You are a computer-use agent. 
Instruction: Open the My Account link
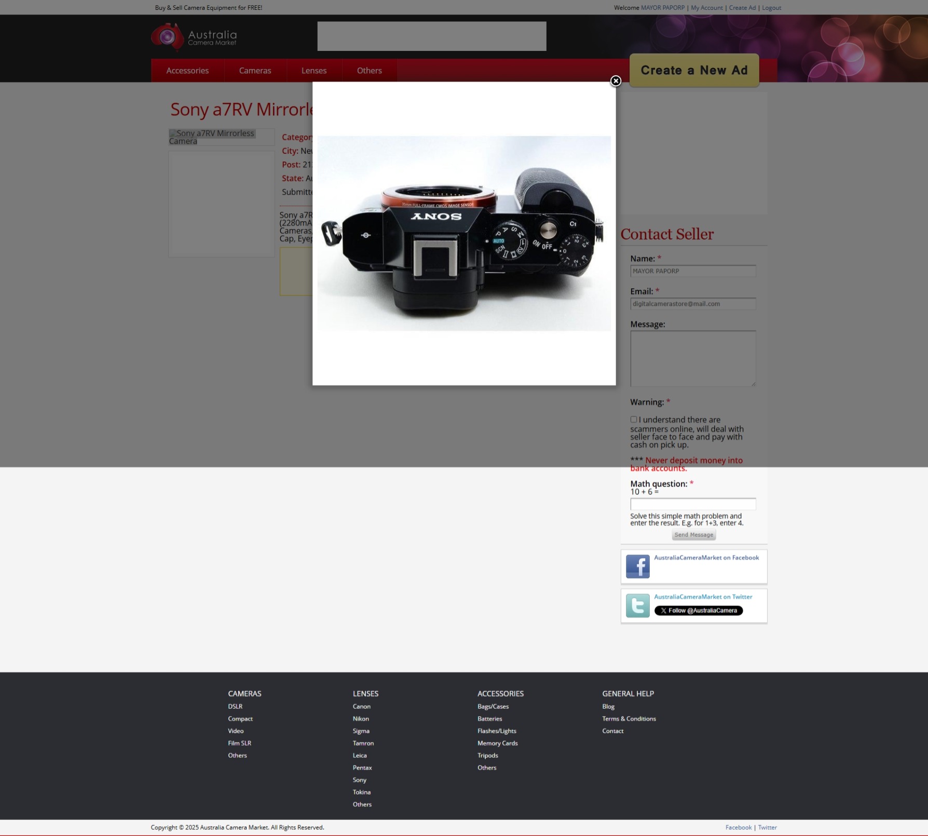pyautogui.click(x=706, y=8)
